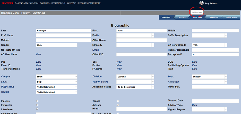The width and height of the screenshot is (241, 114).
Task: Open Highest Degree dropdown
Action: click(x=210, y=109)
